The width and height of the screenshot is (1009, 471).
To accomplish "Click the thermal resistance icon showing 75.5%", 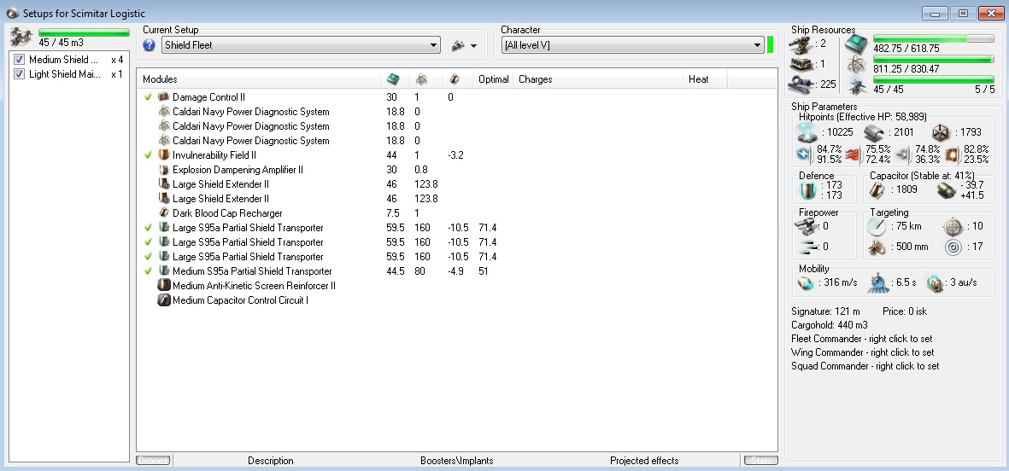I will coord(854,154).
